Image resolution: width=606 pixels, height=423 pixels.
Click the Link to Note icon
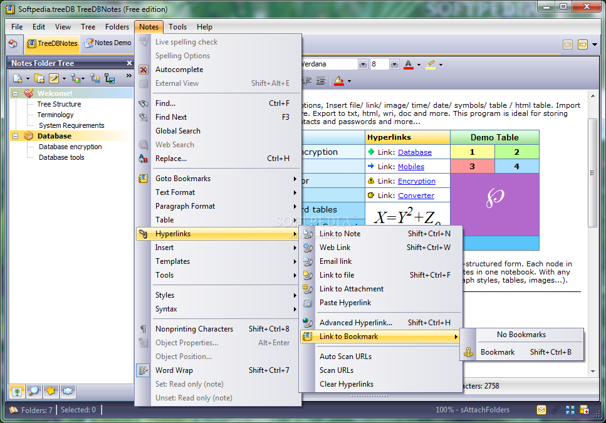click(308, 234)
